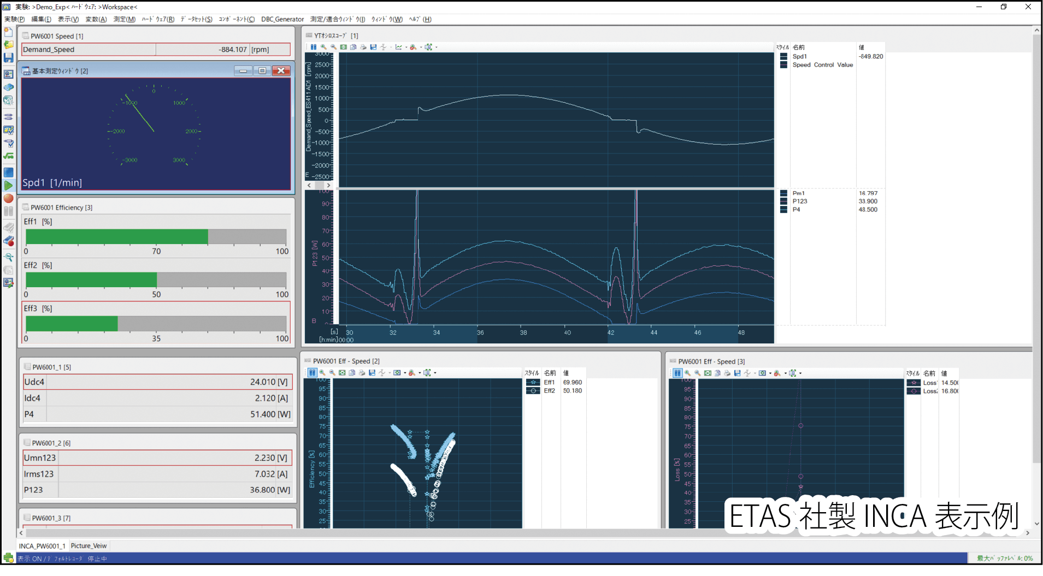Click zoom in on the YT oscilloscope toolbar
This screenshot has height=576, width=1043.
(x=323, y=47)
